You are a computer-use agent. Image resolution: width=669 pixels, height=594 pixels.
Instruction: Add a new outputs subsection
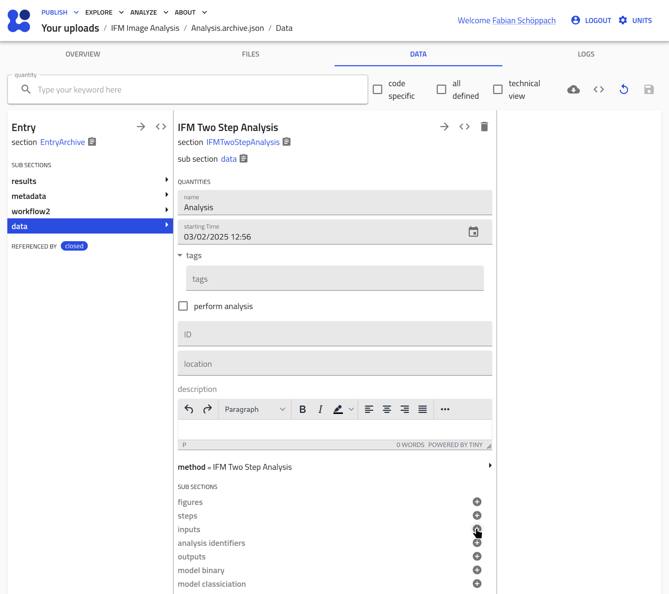477,556
